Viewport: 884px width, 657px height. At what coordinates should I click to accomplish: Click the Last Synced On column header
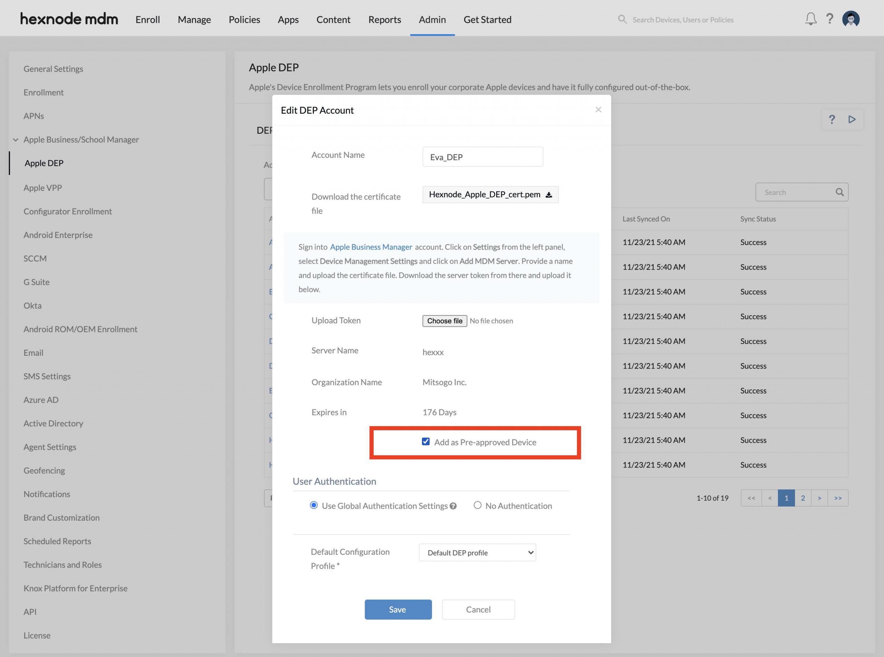pos(646,219)
